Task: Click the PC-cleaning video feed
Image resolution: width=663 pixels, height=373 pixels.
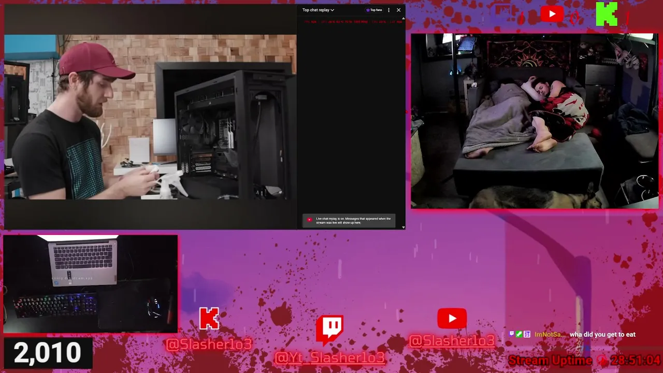Action: tap(150, 117)
